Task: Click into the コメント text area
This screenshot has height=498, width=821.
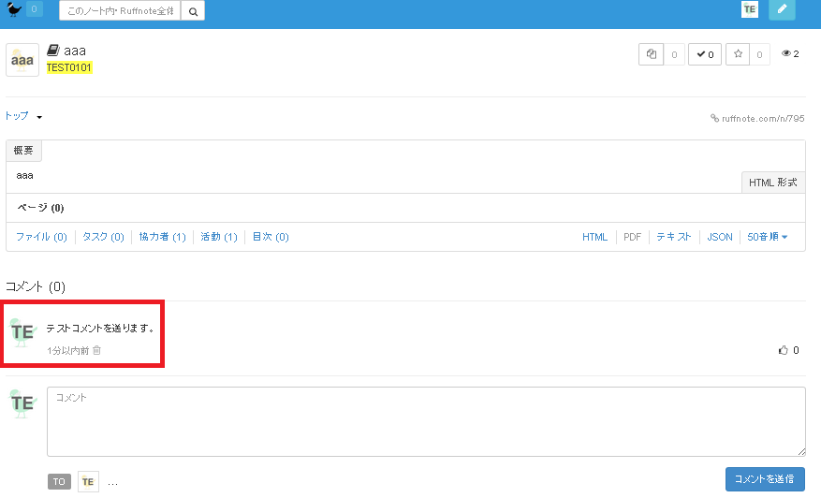Action: coord(426,421)
